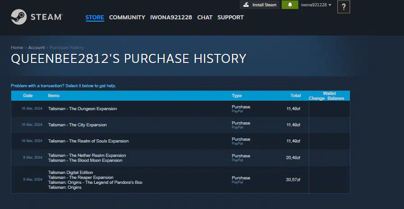Click the 30,57zł total amount
This screenshot has height=209, width=404.
293,180
